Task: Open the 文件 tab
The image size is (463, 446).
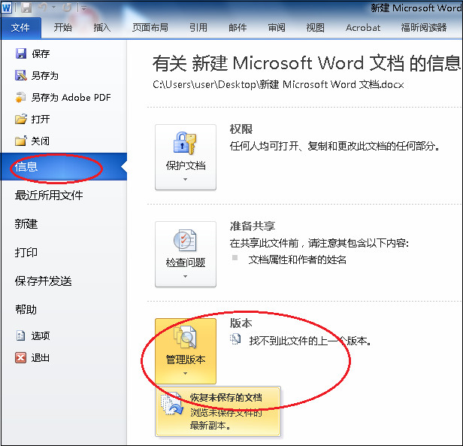Action: coord(20,28)
